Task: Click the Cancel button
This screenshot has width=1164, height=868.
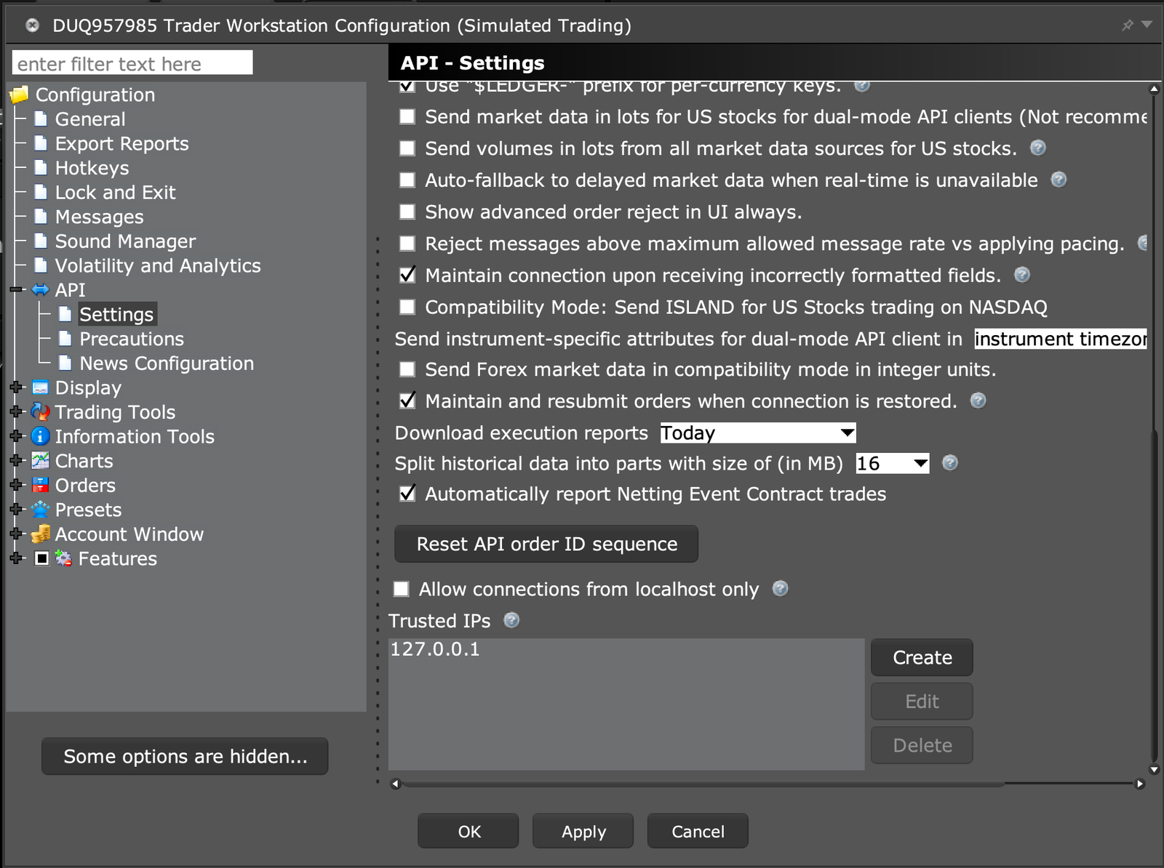Action: pos(698,831)
